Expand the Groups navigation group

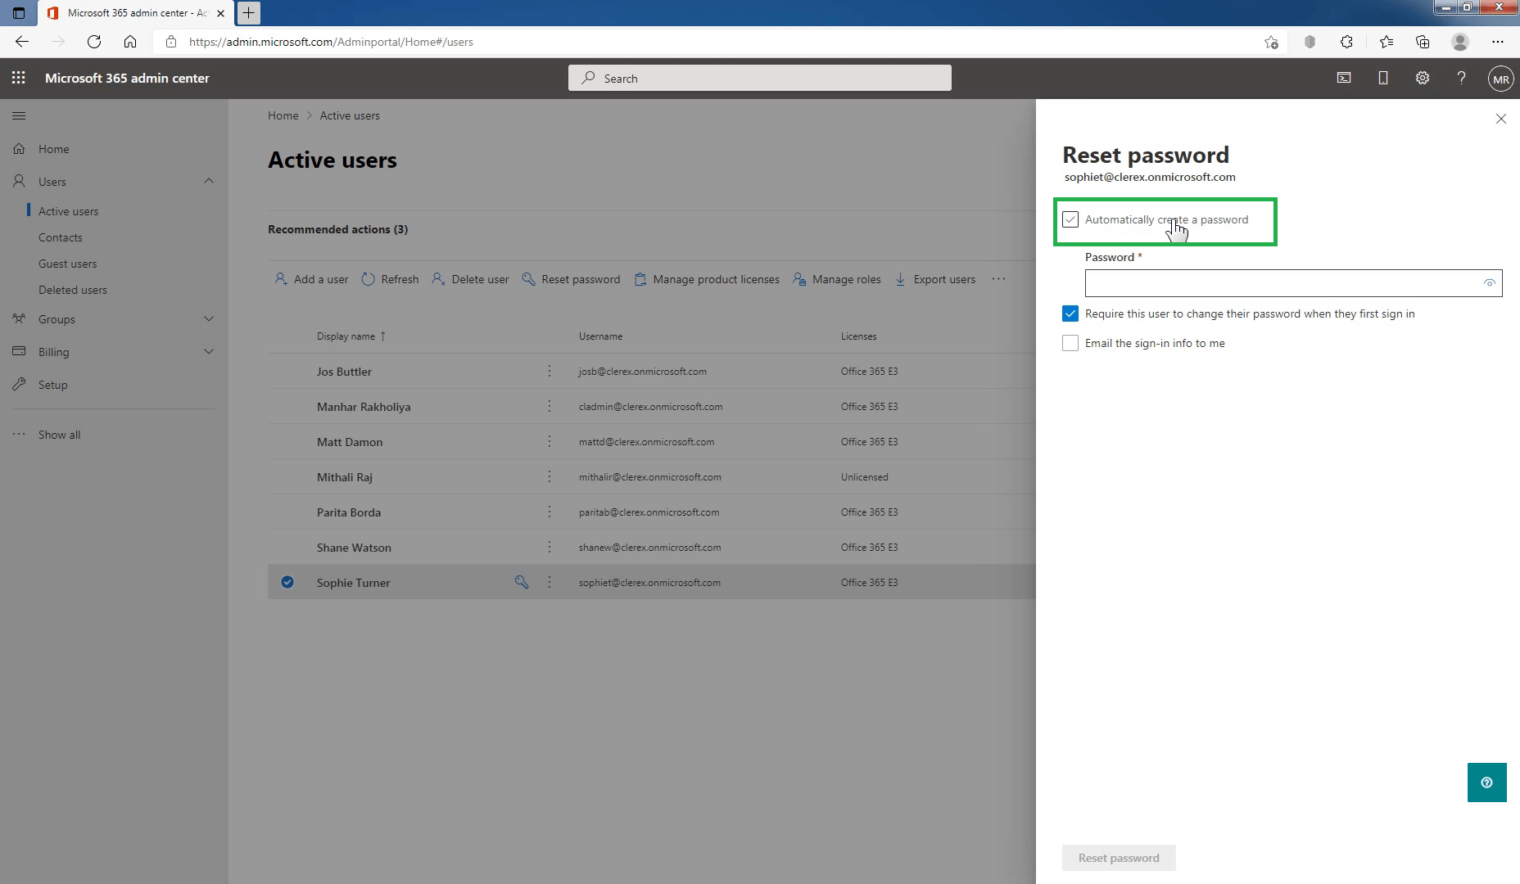tap(209, 318)
